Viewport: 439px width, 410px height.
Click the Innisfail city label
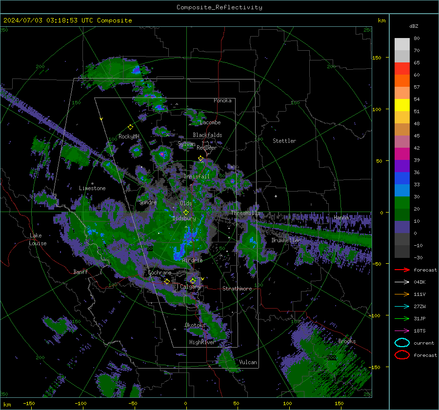[x=197, y=176]
